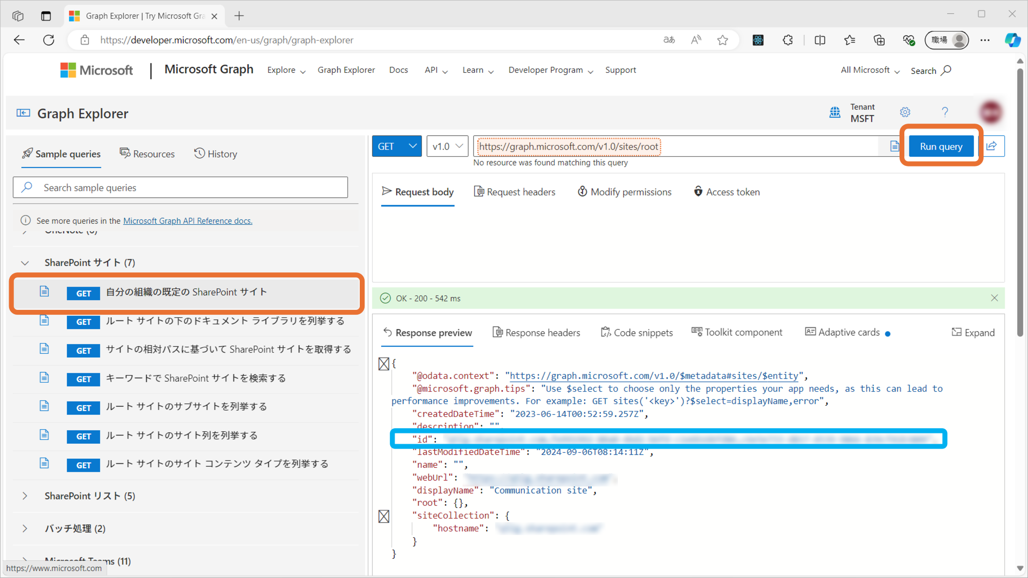Click the Tenant globe icon
Screen dimensions: 1028x578
point(835,112)
